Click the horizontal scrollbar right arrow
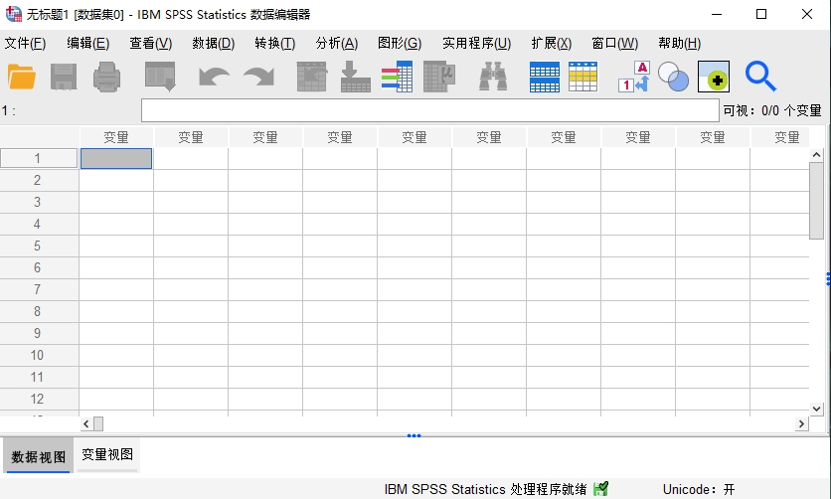 click(801, 424)
